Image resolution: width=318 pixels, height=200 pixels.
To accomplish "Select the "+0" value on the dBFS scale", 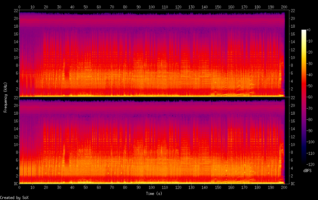I will click(308, 30).
